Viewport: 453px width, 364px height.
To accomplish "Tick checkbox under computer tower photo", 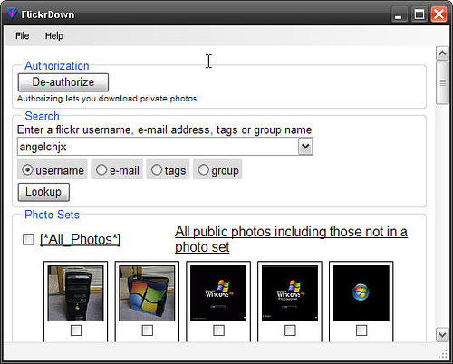I will pos(76,330).
